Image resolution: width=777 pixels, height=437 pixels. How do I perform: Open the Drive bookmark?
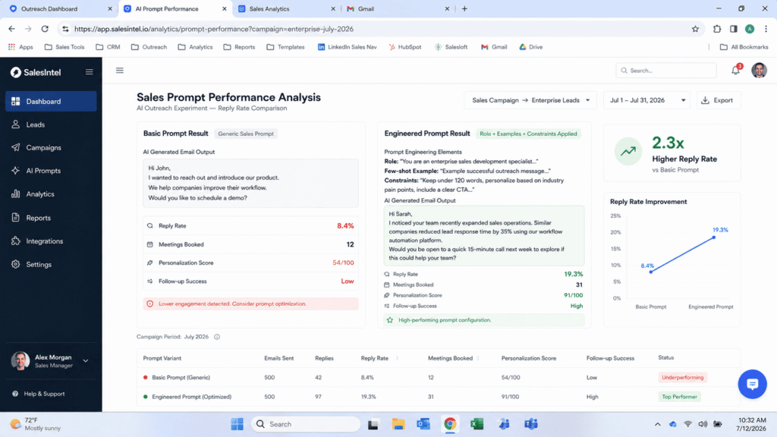point(530,47)
